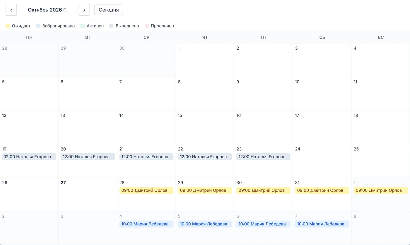Open Наталья Егорова event on the 23rd
The image size is (410, 245).
point(263,157)
